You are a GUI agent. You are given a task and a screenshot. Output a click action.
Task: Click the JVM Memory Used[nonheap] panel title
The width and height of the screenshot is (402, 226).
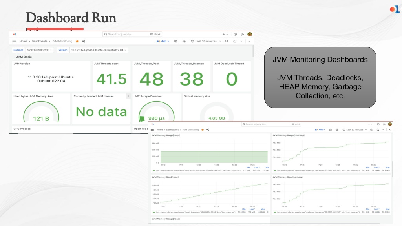coord(288,177)
